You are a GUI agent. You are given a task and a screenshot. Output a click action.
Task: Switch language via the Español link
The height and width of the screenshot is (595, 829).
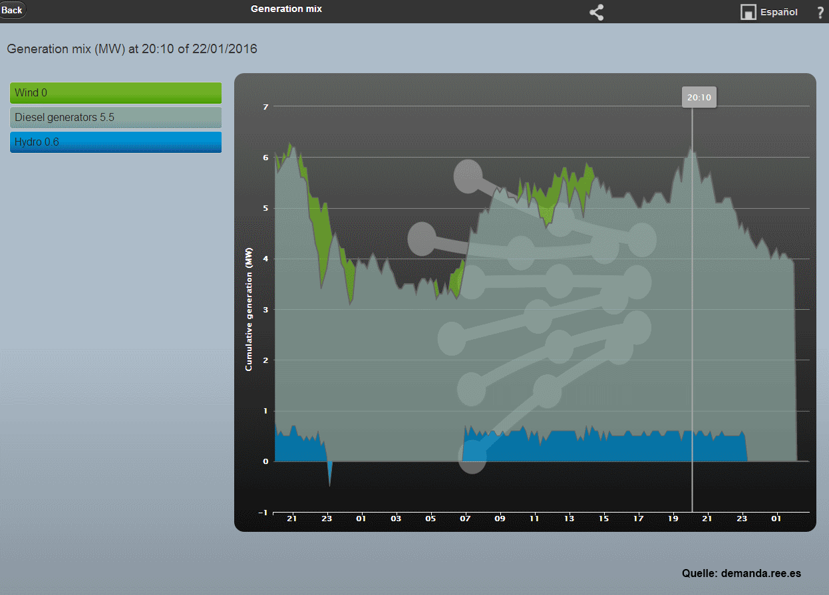pyautogui.click(x=779, y=12)
